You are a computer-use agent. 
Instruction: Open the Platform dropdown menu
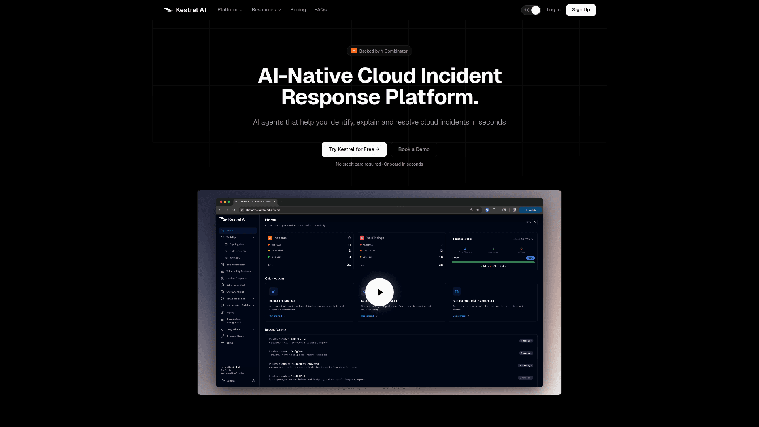point(230,10)
